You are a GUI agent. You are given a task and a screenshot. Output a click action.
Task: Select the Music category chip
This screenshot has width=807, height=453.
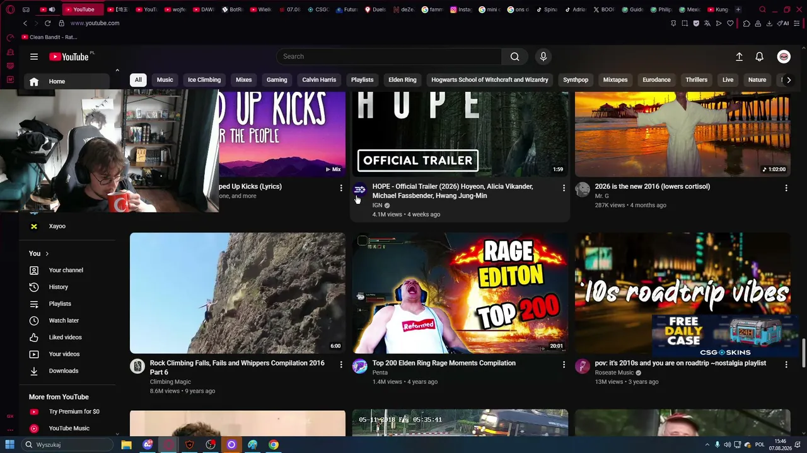point(165,80)
